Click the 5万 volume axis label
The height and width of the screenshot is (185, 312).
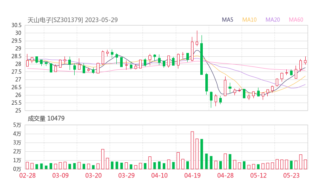(17, 125)
